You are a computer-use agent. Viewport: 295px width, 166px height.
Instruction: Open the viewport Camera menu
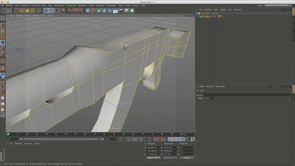19,16
